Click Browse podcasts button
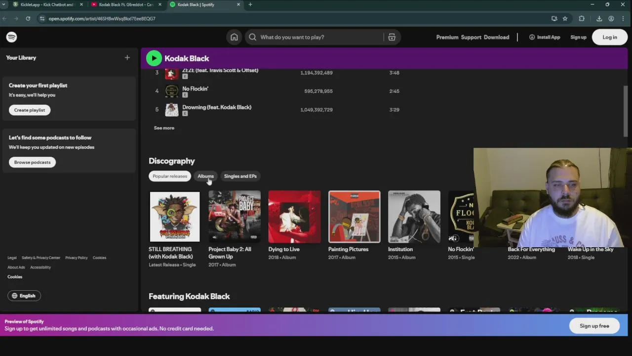Viewport: 632px width, 356px height. [x=32, y=162]
